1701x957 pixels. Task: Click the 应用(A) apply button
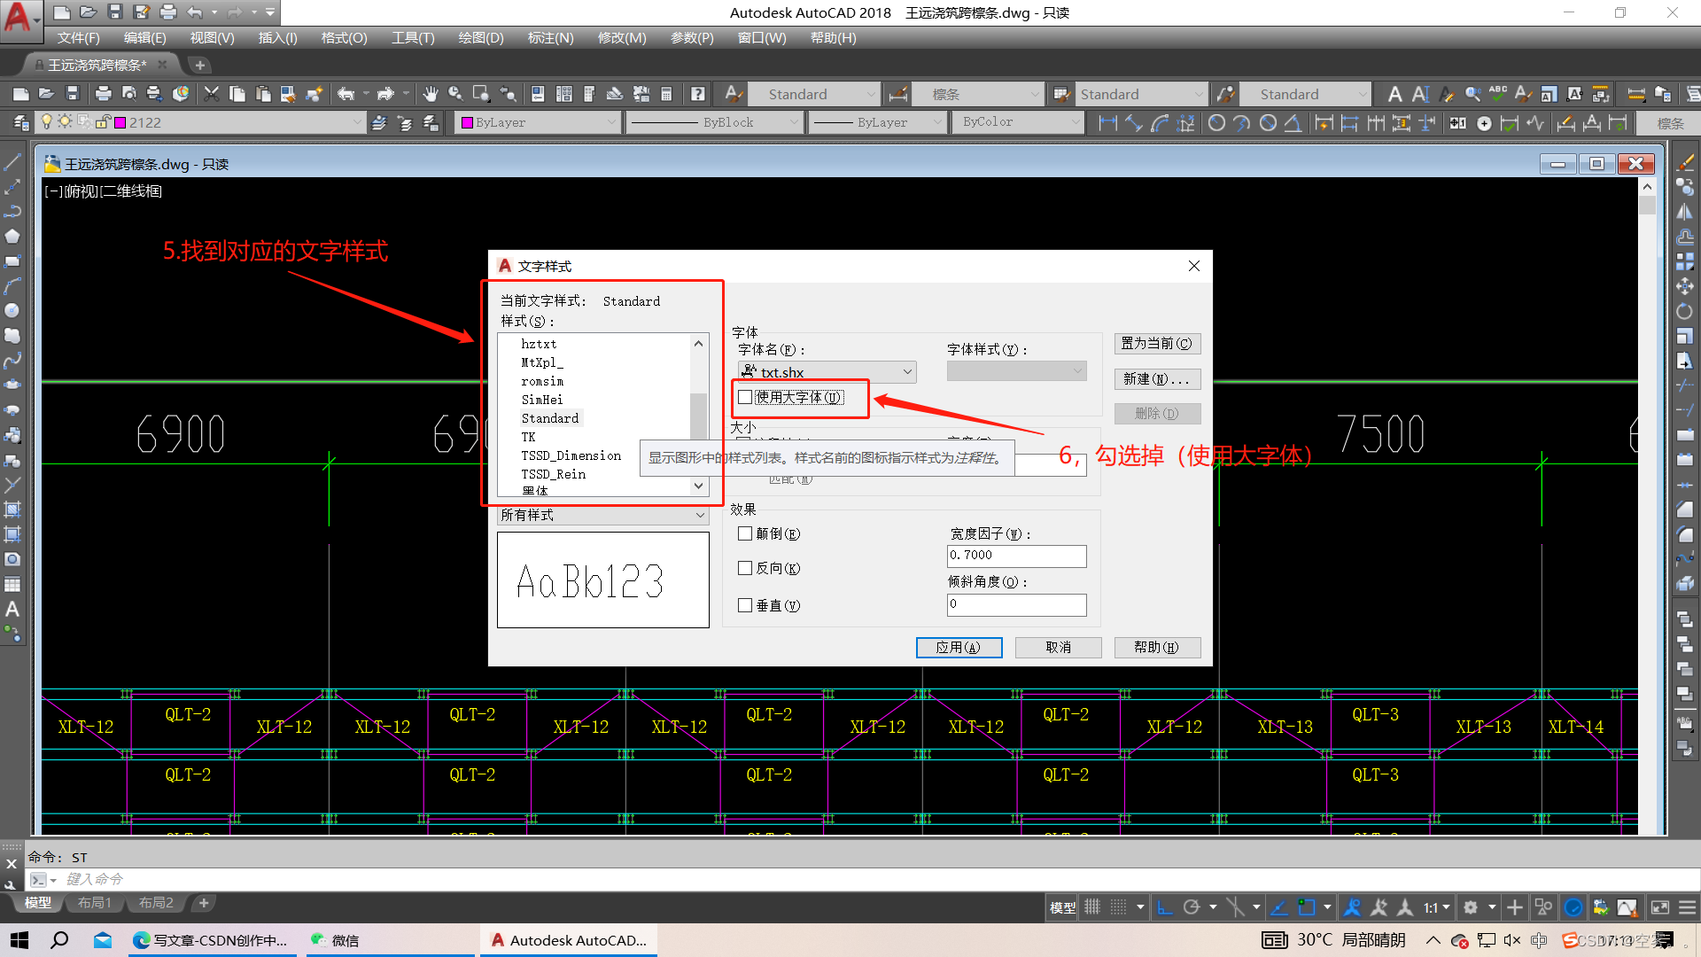[959, 648]
